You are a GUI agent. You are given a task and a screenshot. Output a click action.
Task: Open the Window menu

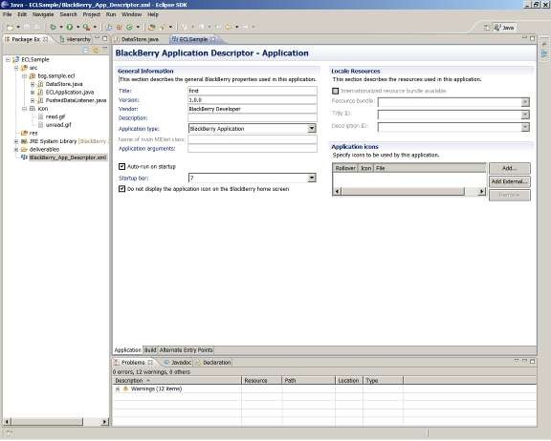[131, 14]
